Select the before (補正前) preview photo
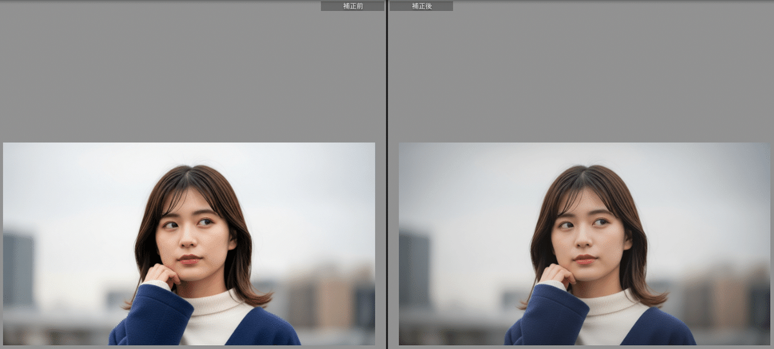The image size is (774, 349). coord(189,243)
